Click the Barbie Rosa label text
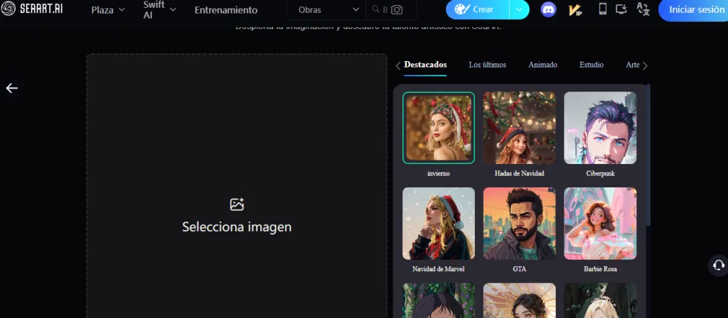Screen dimensions: 728x318 (600, 269)
